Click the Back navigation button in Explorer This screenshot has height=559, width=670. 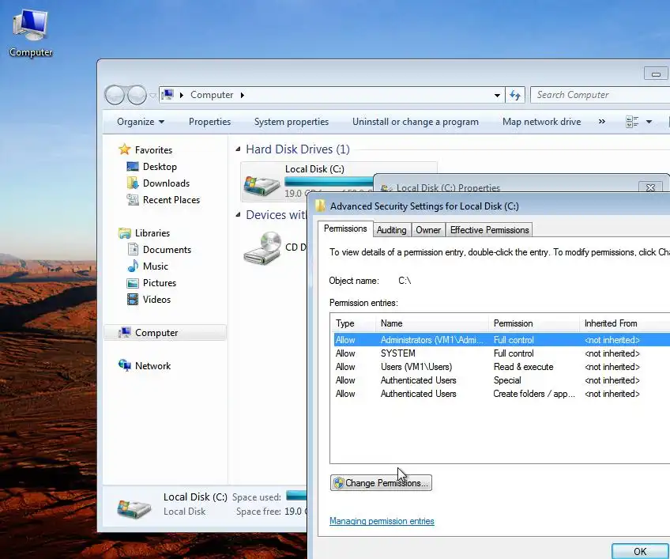pyautogui.click(x=115, y=95)
